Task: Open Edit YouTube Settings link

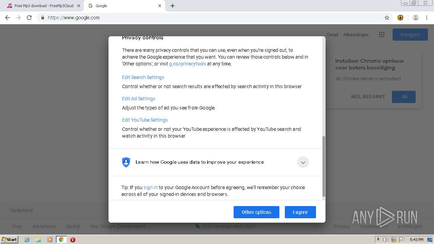Action: click(x=145, y=120)
